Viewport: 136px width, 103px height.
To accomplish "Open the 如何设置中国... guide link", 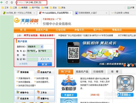I will click(43, 78).
